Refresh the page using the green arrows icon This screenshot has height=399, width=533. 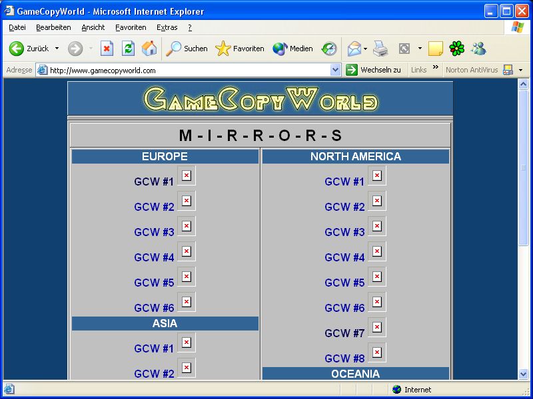128,49
